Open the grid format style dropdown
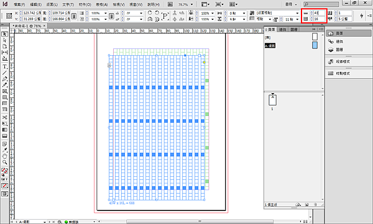The image size is (373, 224). click(297, 13)
